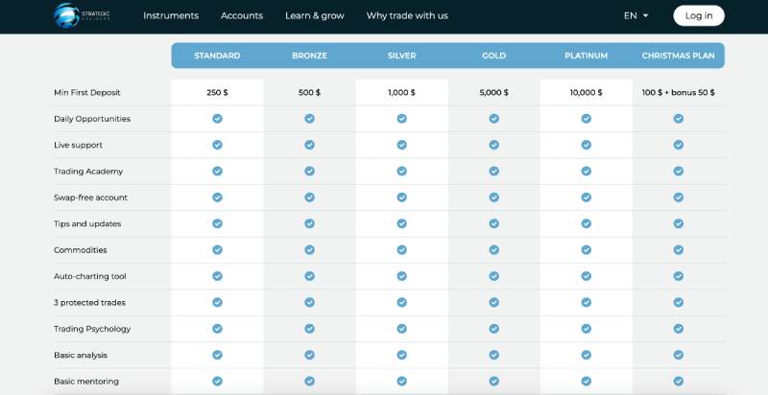Click the Silver plan Trading Academy checkmark
Image resolution: width=768 pixels, height=395 pixels.
tap(401, 171)
